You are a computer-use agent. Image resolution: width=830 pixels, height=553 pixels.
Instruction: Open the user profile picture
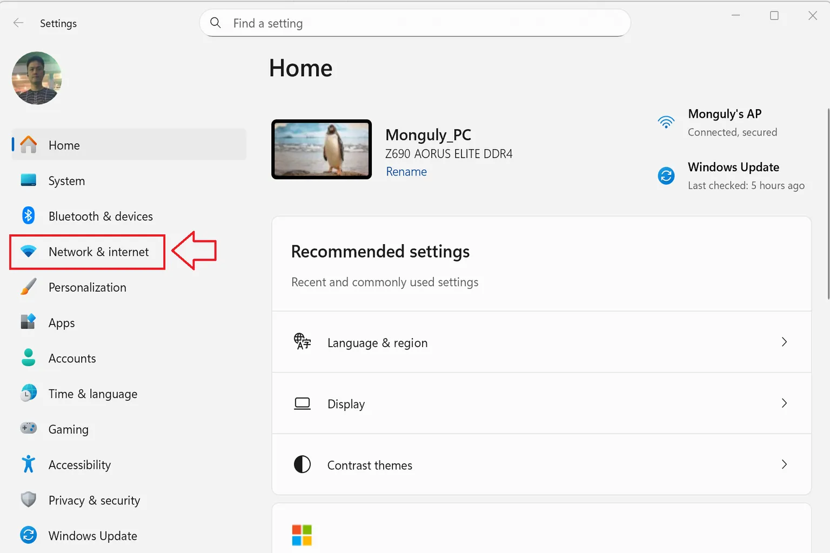(x=37, y=78)
